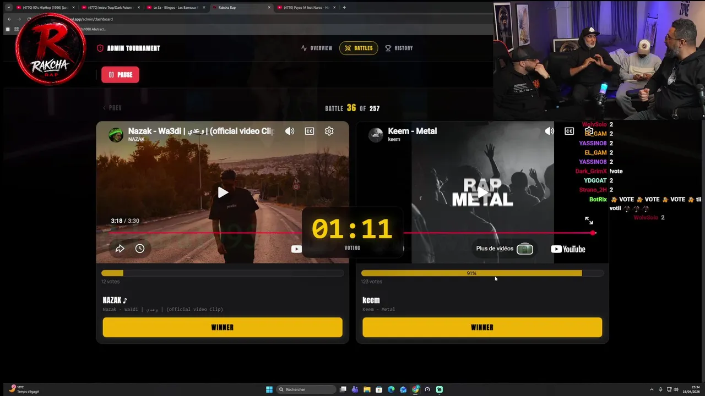Click the Nazak 12 votes bar

point(223,273)
